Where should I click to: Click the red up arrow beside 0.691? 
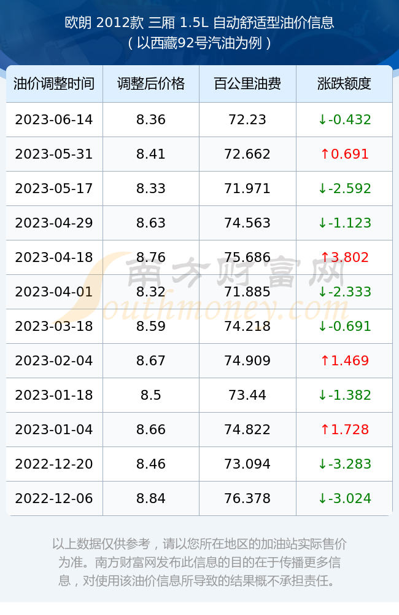click(325, 154)
